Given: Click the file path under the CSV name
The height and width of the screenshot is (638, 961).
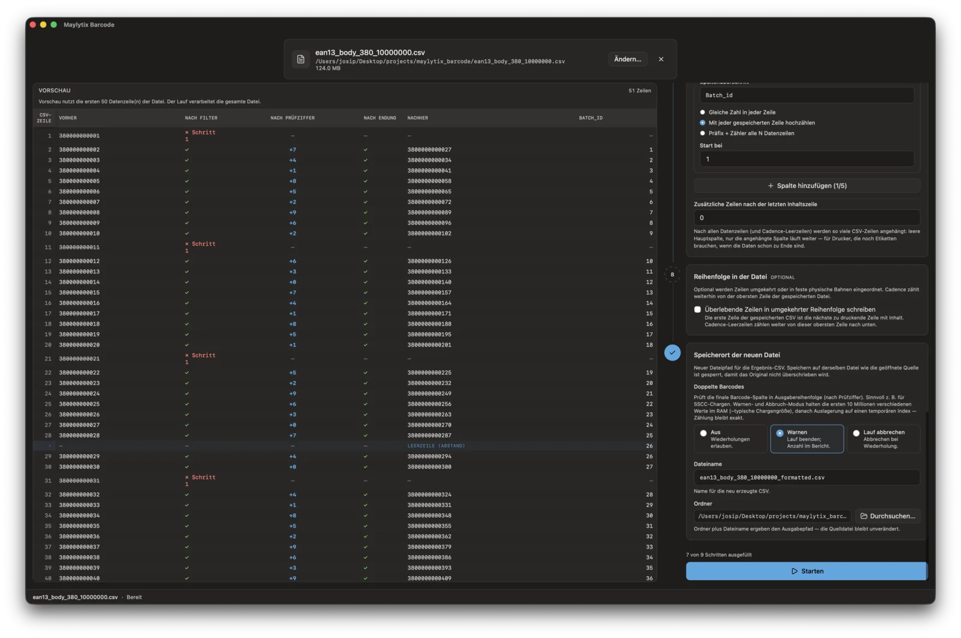Looking at the screenshot, I should [x=440, y=61].
